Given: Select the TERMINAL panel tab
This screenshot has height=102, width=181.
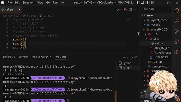Looking at the screenshot, I should pyautogui.click(x=61, y=57).
